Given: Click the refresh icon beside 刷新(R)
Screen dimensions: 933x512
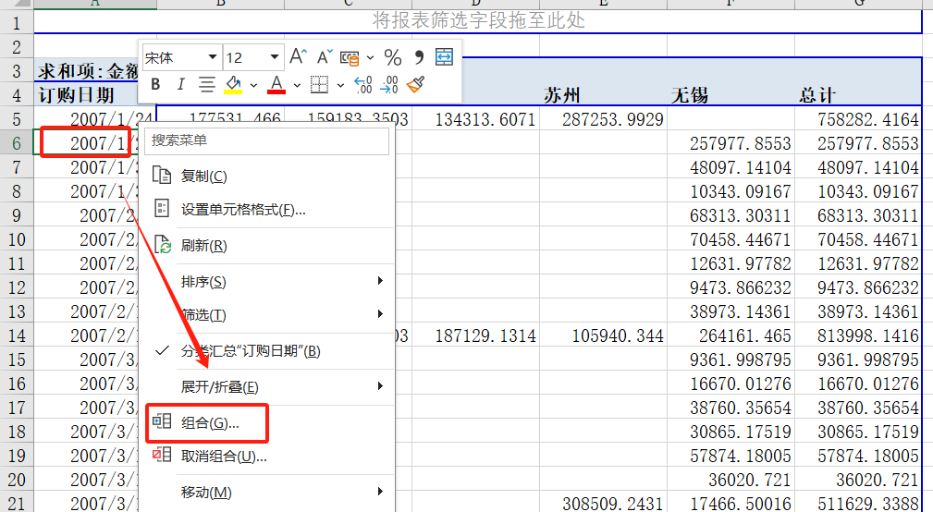Looking at the screenshot, I should point(163,244).
